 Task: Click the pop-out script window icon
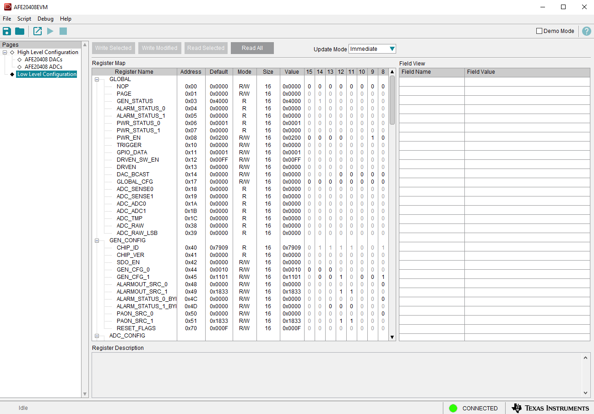tap(38, 31)
